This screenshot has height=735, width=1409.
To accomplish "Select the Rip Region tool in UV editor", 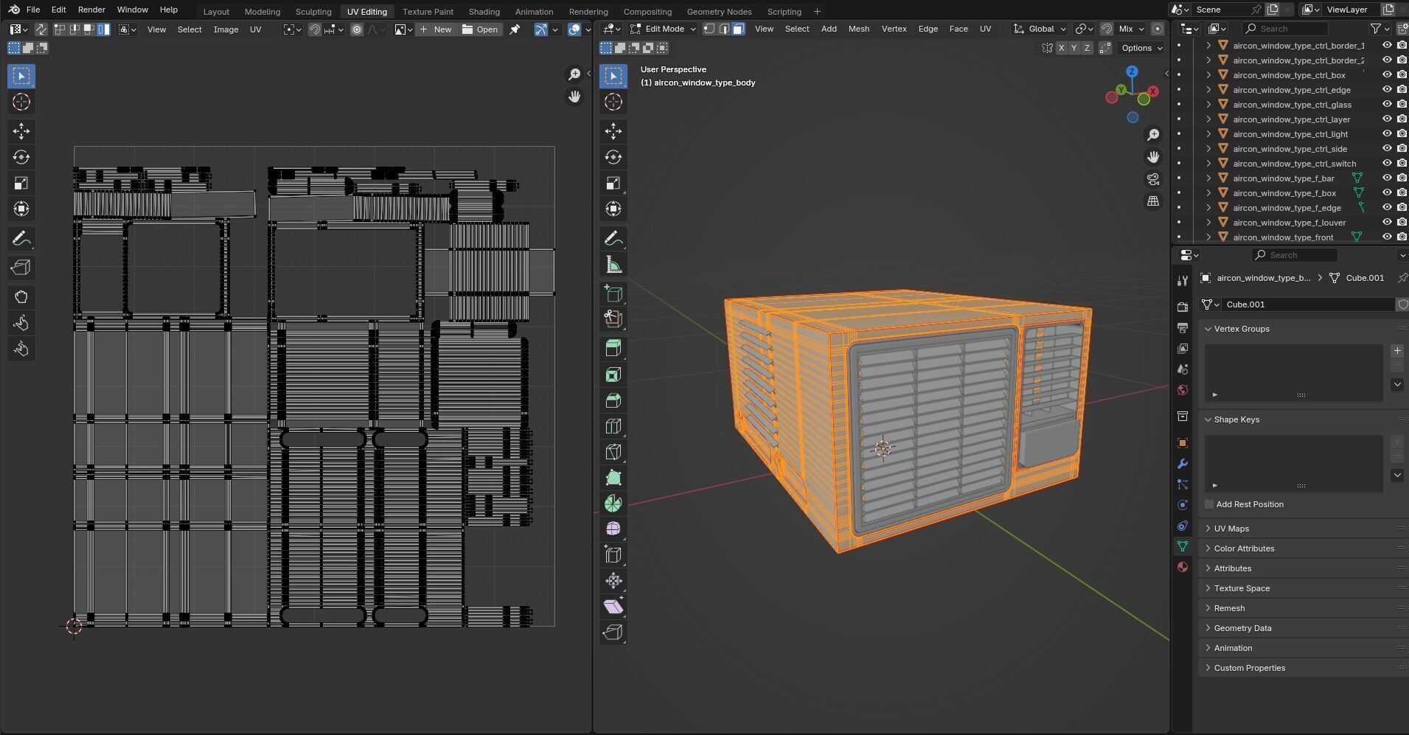I will pyautogui.click(x=21, y=268).
